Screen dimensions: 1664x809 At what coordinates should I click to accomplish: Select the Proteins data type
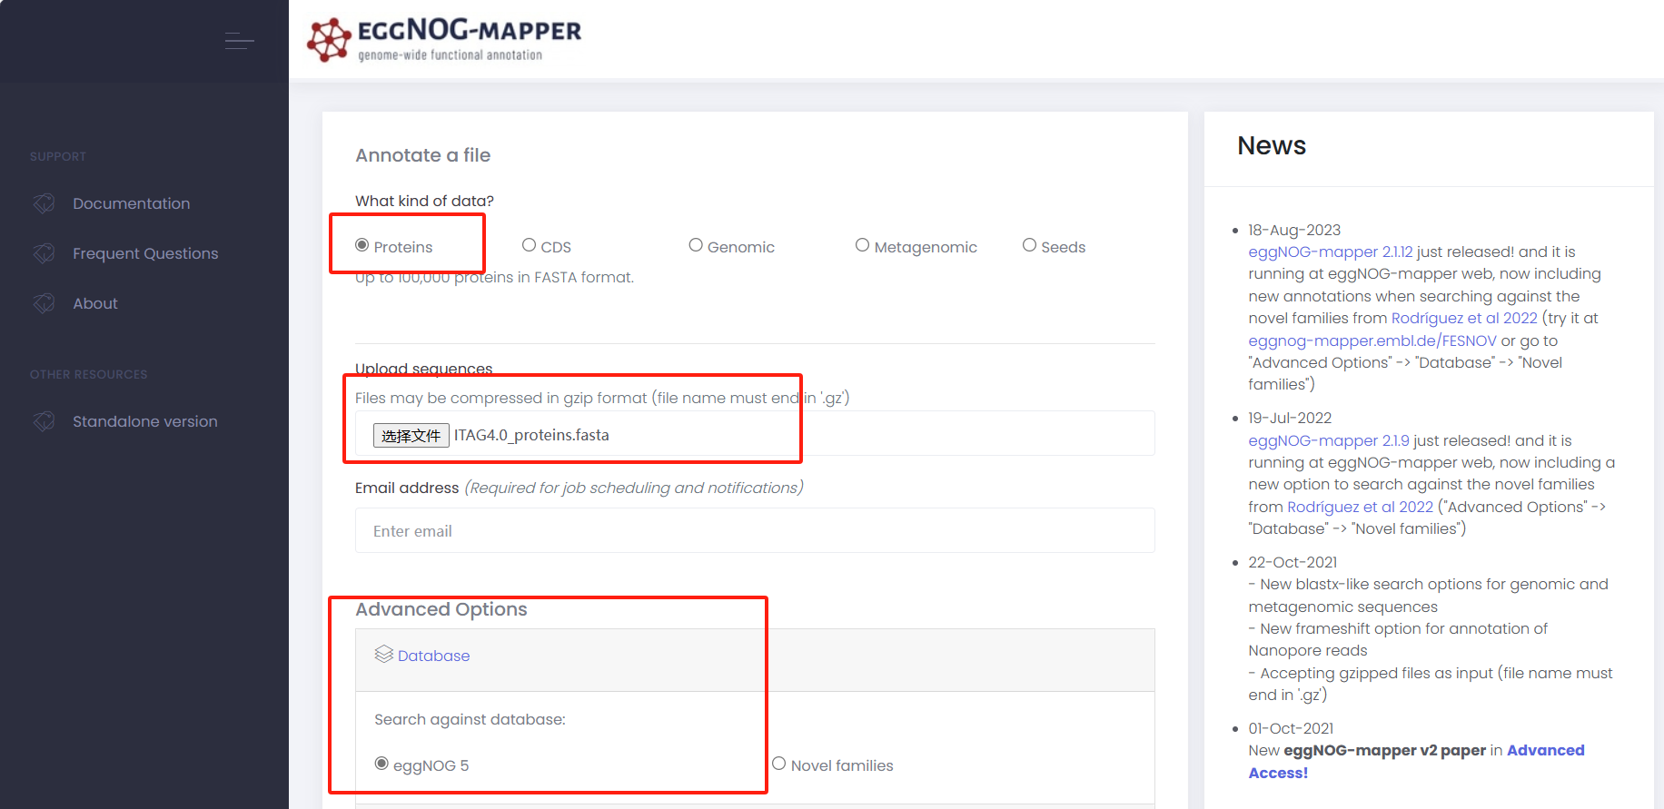pyautogui.click(x=362, y=245)
